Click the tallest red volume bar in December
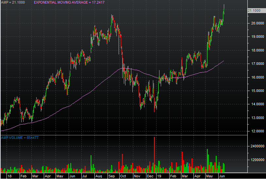This screenshot has height=179, width=266. 154,153
